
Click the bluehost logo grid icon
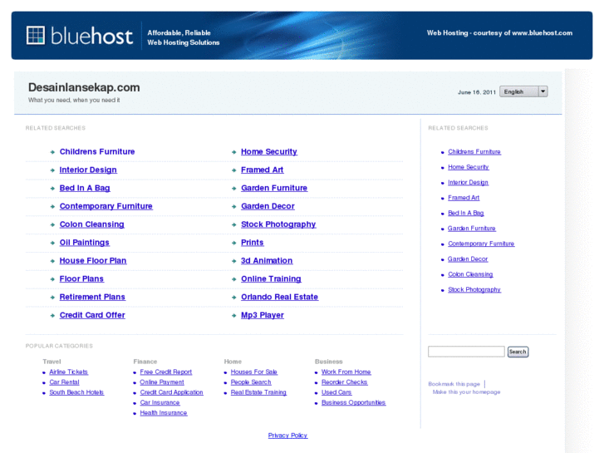click(x=36, y=36)
